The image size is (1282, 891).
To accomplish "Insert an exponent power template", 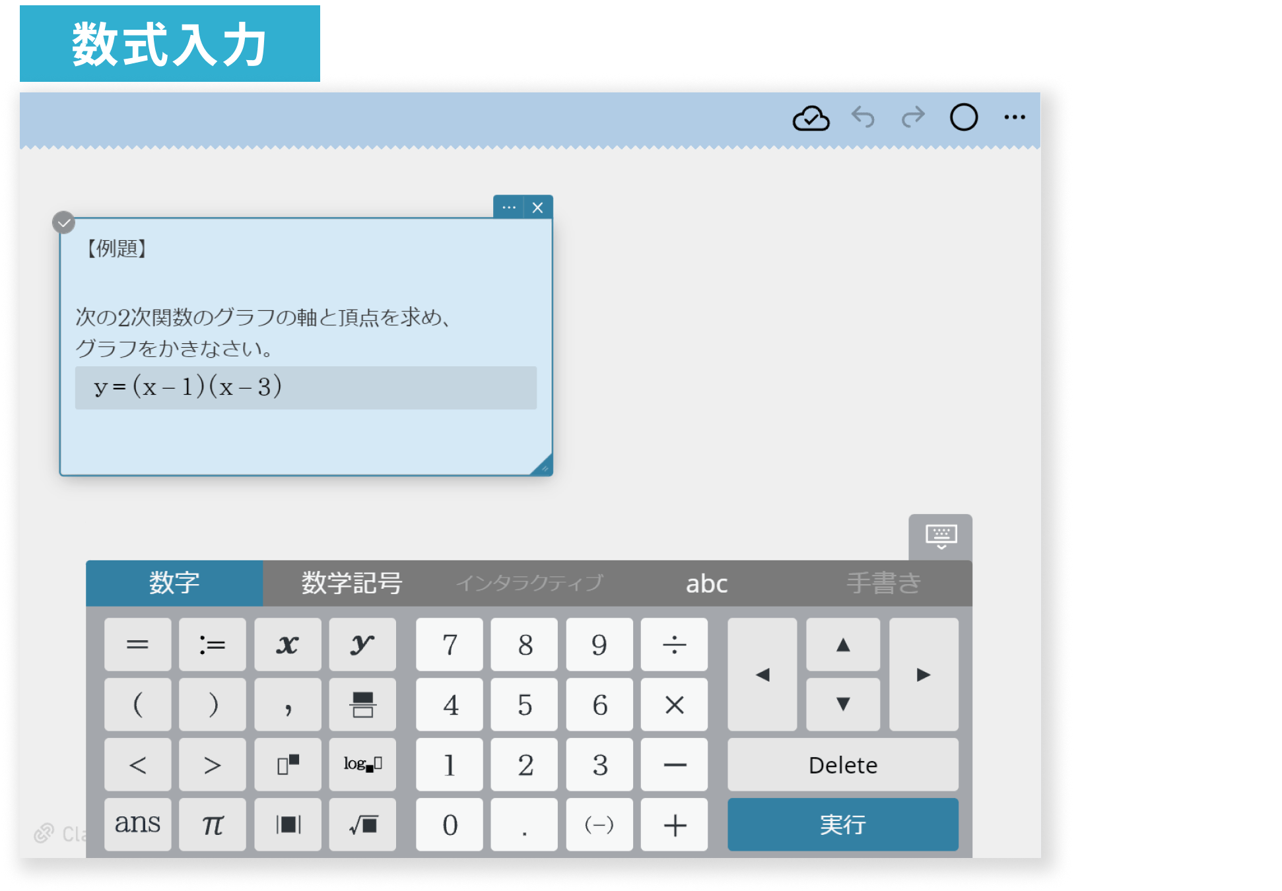I will [x=288, y=765].
